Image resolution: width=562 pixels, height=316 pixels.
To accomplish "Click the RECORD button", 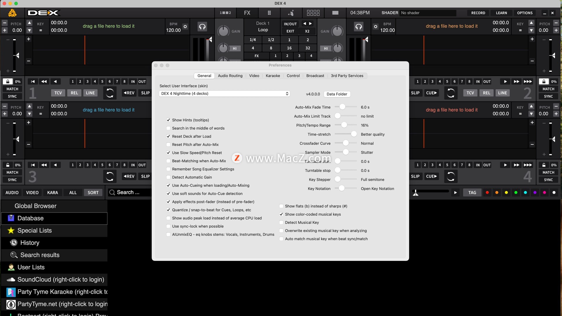I will coord(478,13).
